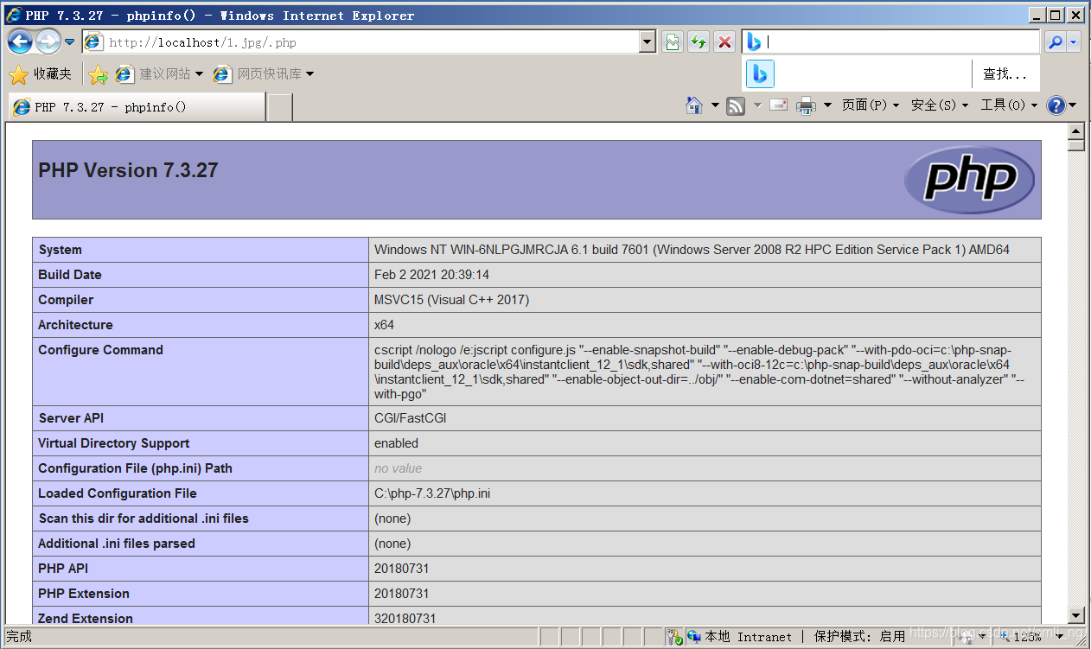1091x649 pixels.
Task: Select the Bing provider icon in dropdown
Action: point(760,74)
